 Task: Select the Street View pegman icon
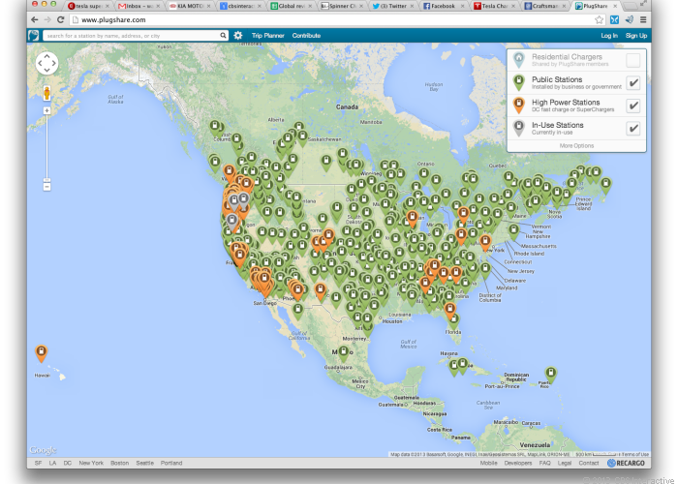click(46, 93)
